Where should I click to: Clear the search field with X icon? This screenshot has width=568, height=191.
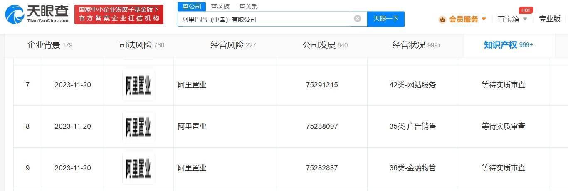(x=357, y=19)
